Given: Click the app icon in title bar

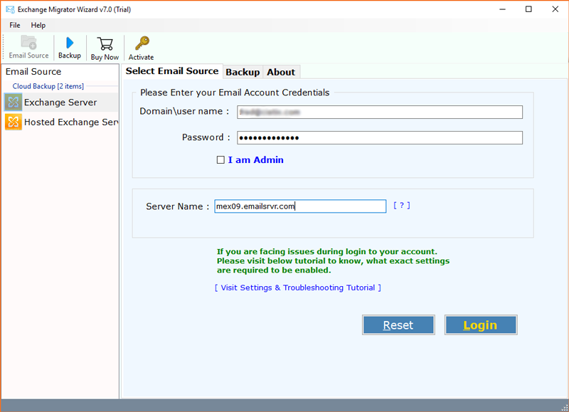Looking at the screenshot, I should point(10,9).
